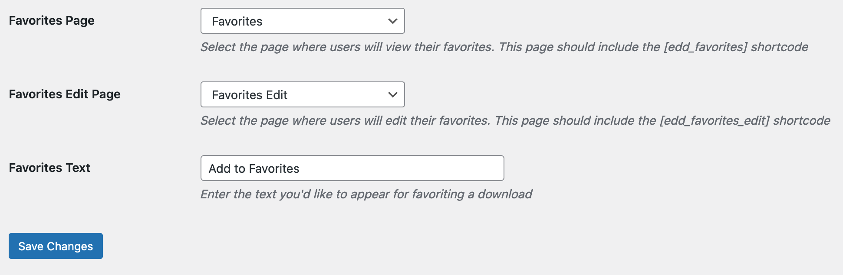Click the chevron arrow in Favorites Edit dropdown

click(392, 94)
